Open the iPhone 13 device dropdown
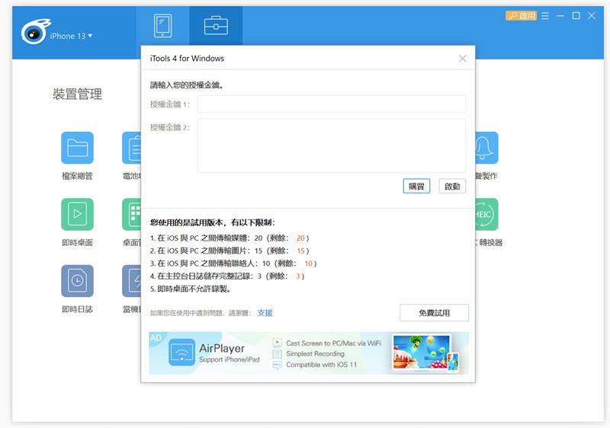The height and width of the screenshot is (428, 610). [71, 36]
